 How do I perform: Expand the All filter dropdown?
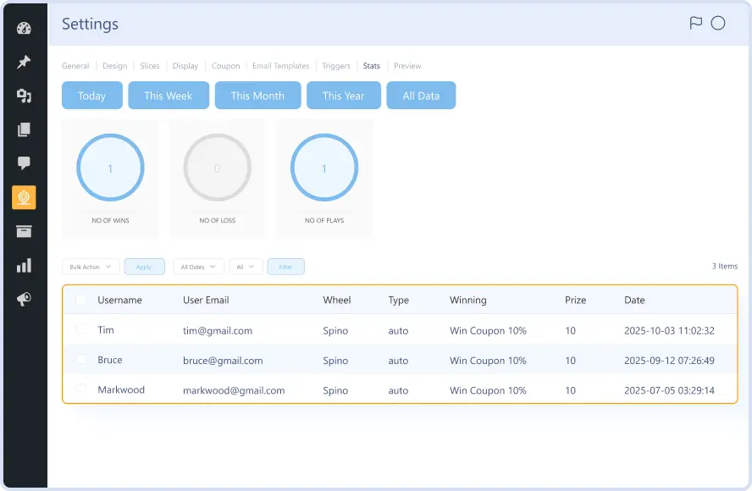[x=246, y=267]
